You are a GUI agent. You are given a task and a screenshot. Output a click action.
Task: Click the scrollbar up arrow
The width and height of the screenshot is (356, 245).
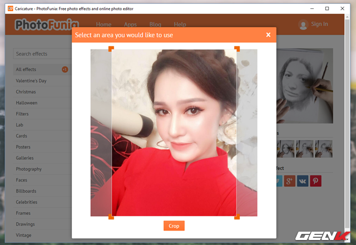point(347,17)
